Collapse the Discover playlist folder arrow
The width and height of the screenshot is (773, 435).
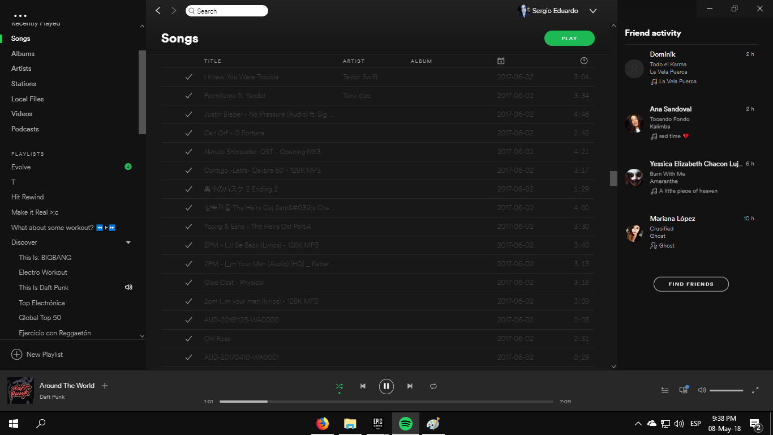pos(128,242)
